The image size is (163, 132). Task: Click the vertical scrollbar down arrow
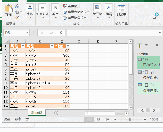click(131, 108)
